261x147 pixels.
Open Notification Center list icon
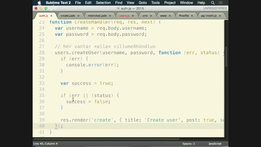point(221,3)
